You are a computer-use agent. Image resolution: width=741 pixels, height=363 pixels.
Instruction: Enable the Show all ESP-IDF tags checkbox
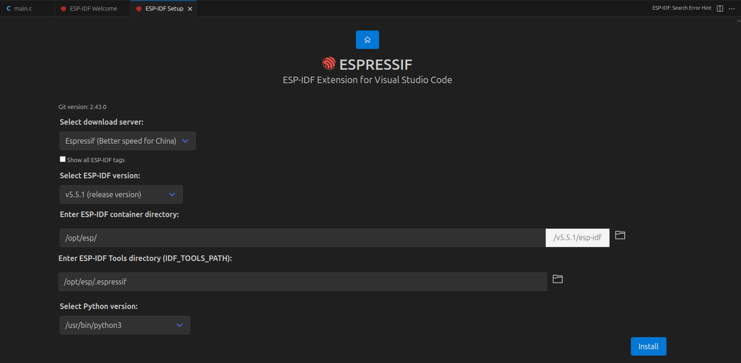[x=63, y=159]
